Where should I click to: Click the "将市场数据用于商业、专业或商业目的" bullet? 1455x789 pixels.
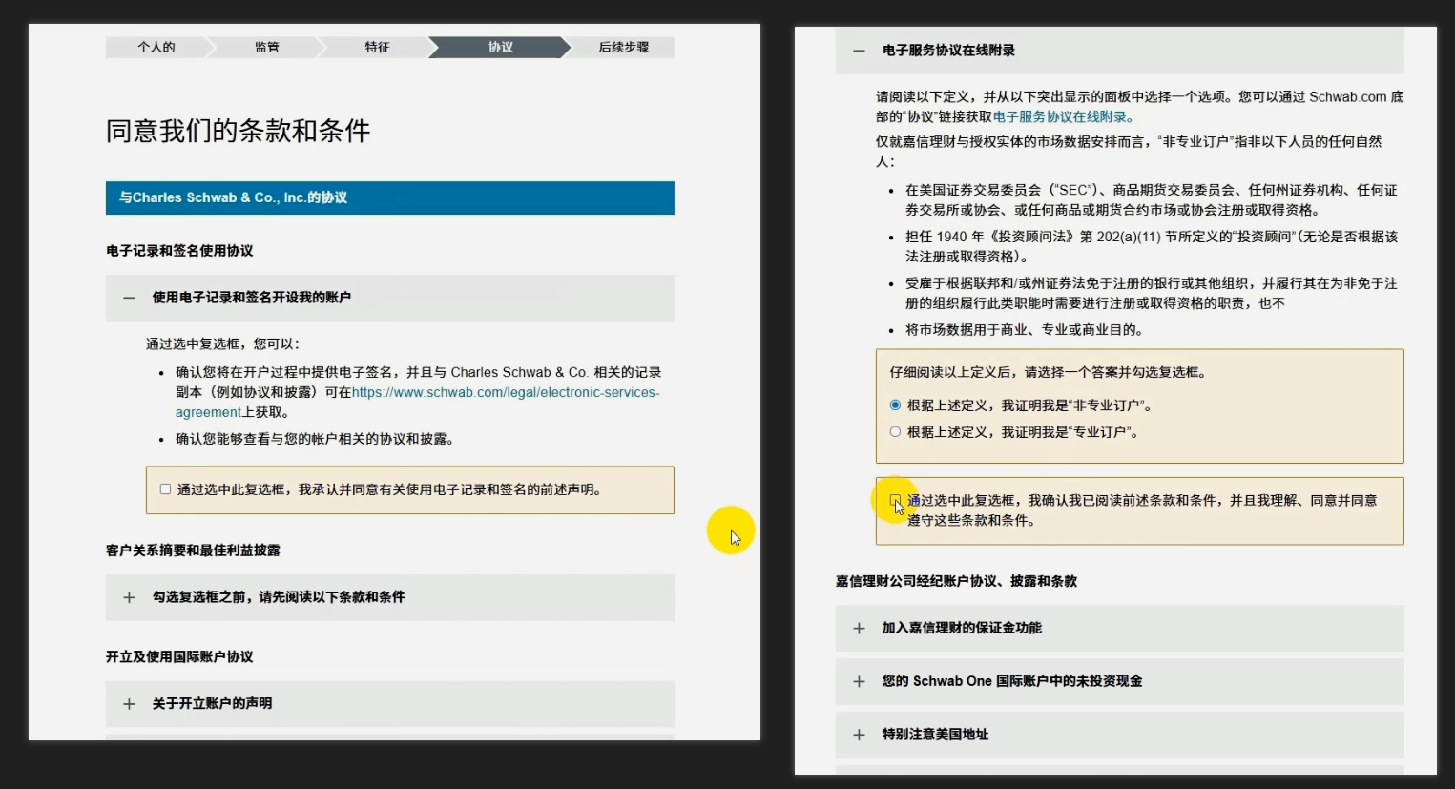tap(1024, 330)
